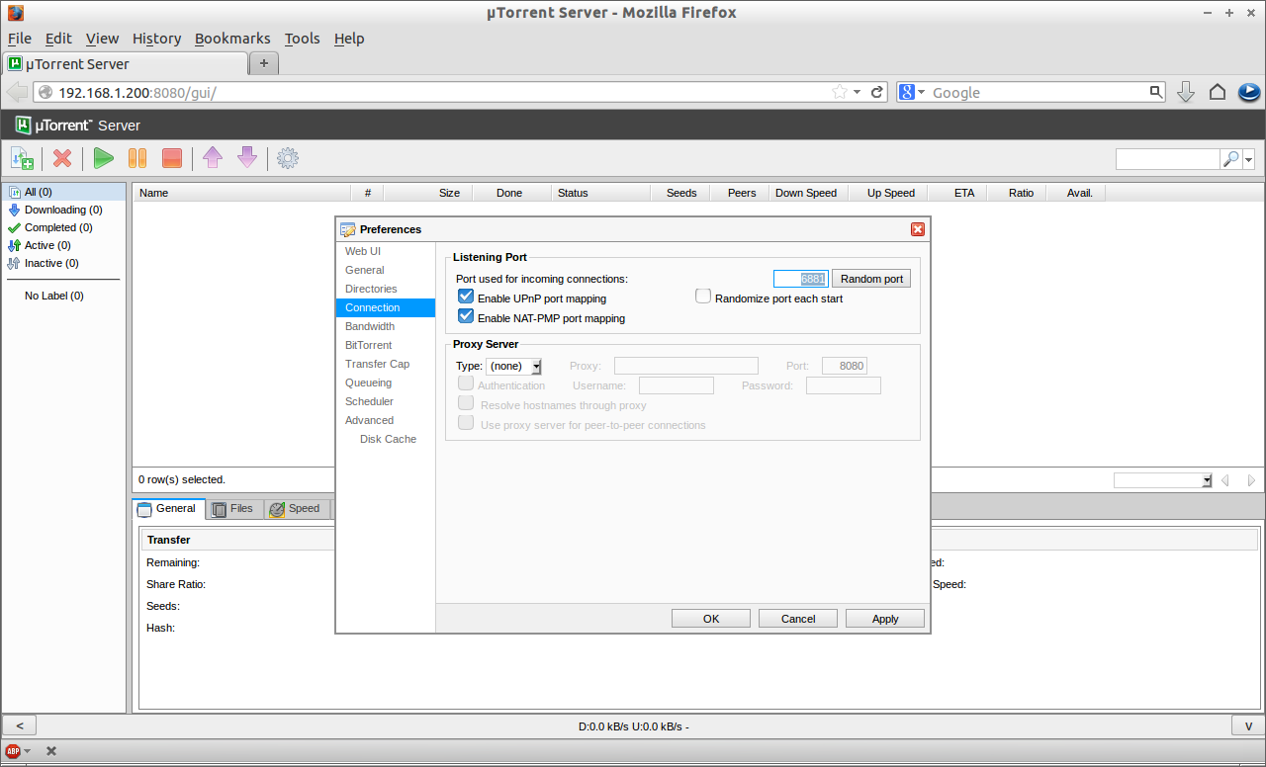Click the green Start torrent icon

coord(104,158)
